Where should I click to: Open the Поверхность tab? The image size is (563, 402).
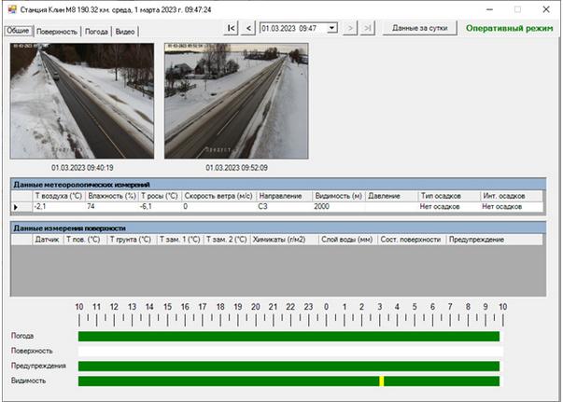58,31
